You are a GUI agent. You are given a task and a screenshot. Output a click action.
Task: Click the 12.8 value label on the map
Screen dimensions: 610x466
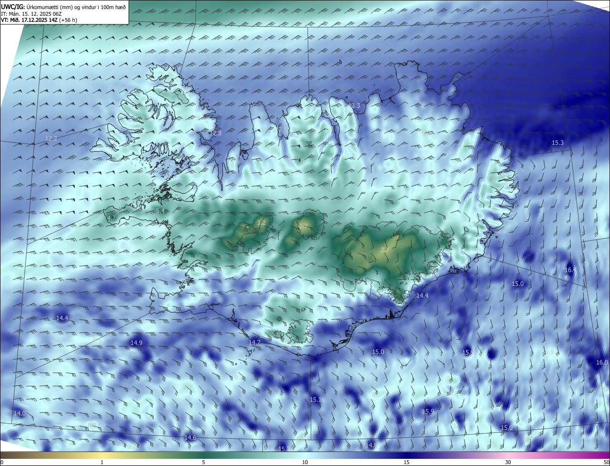click(x=215, y=133)
